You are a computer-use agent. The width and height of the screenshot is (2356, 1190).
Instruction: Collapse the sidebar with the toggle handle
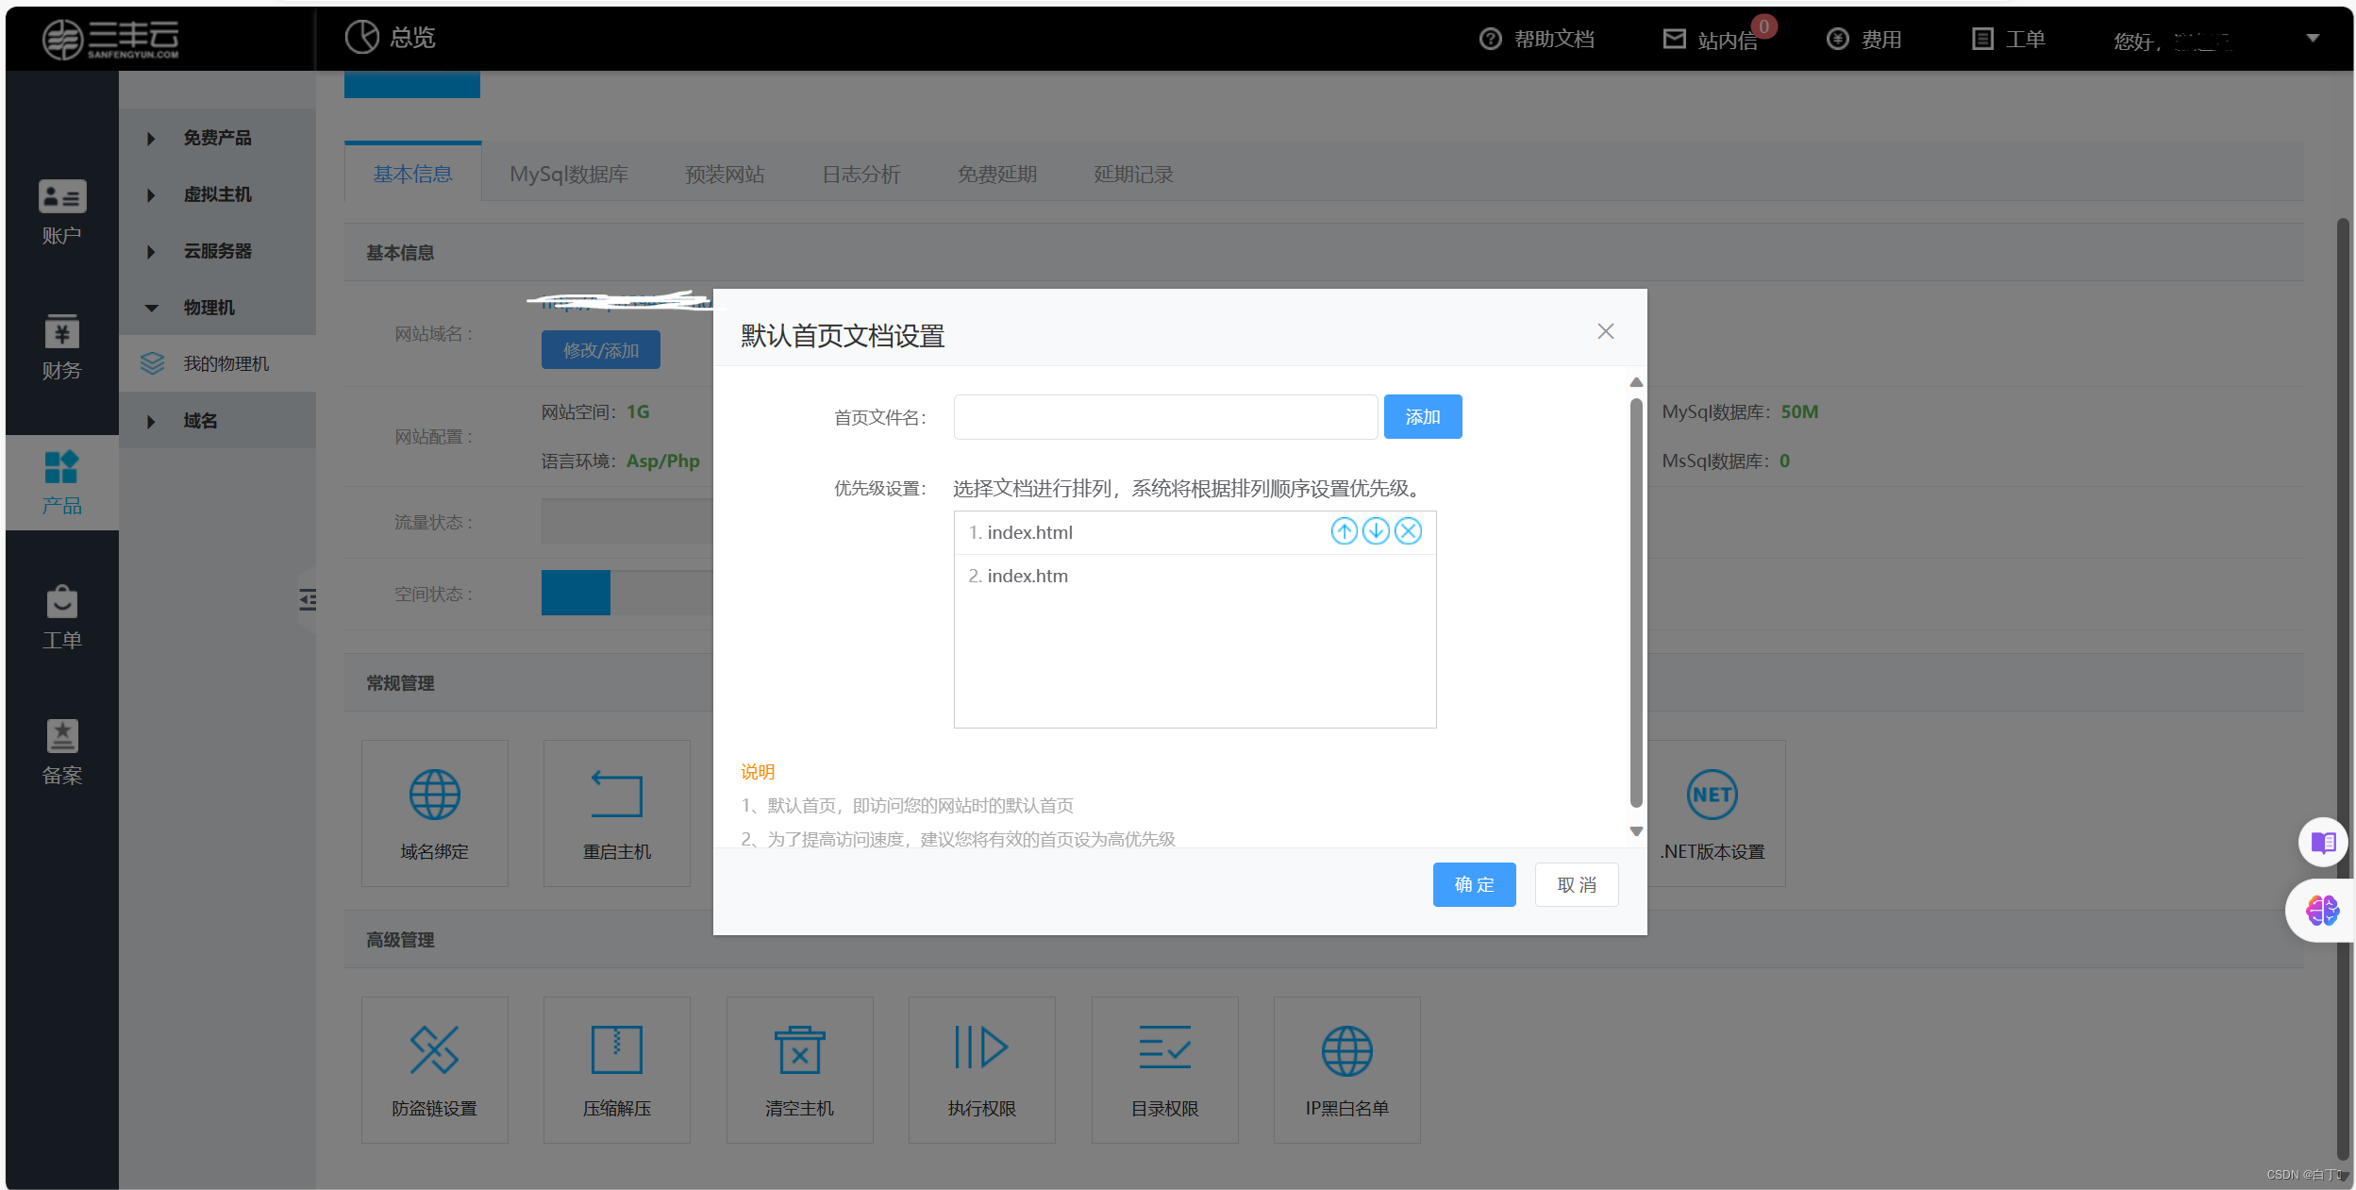pyautogui.click(x=308, y=599)
